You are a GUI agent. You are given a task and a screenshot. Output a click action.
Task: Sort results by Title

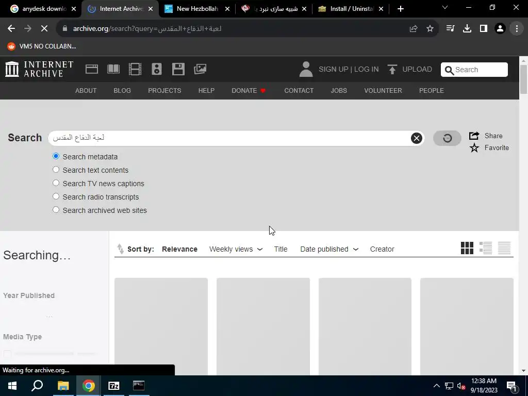280,249
